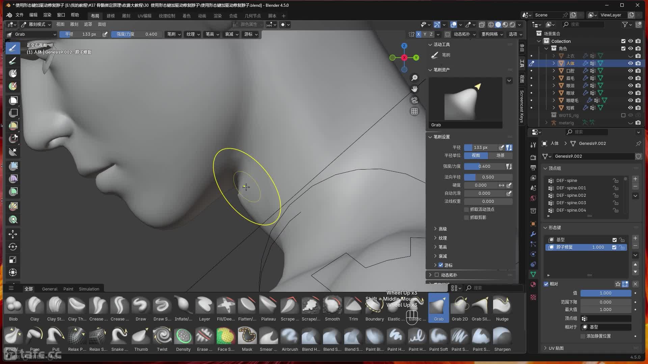Viewport: 648px width, 364px height.
Task: Click the zoom viewport magnifier icon
Action: coord(414,78)
